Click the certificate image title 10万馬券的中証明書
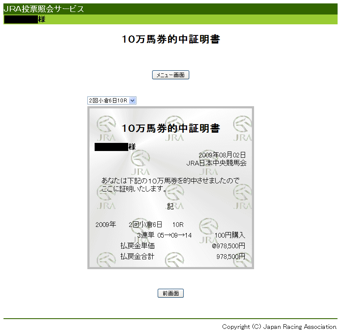Viewport: 341px width, 334px height. 171,128
